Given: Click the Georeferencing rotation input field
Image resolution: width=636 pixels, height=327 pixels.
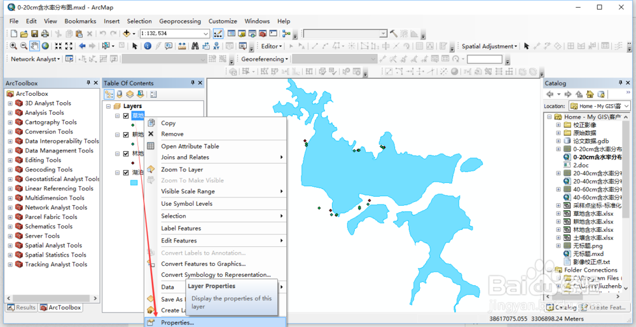Looking at the screenshot, I should (484, 59).
